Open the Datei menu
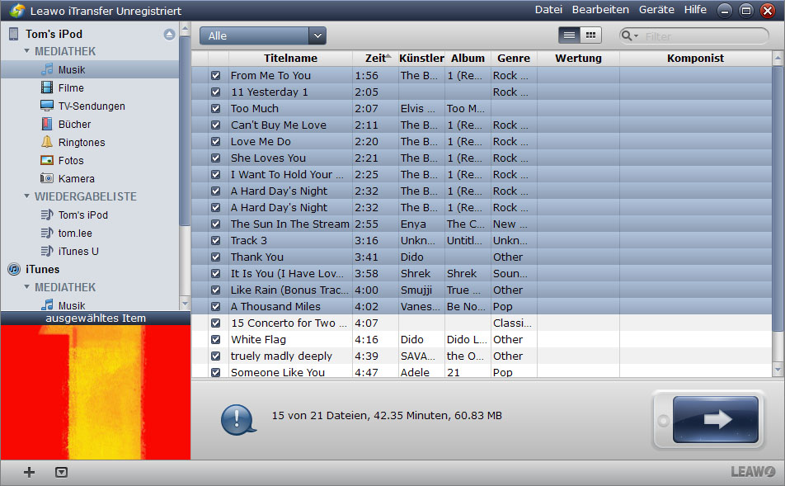Viewport: 785px width, 486px height. (x=548, y=10)
